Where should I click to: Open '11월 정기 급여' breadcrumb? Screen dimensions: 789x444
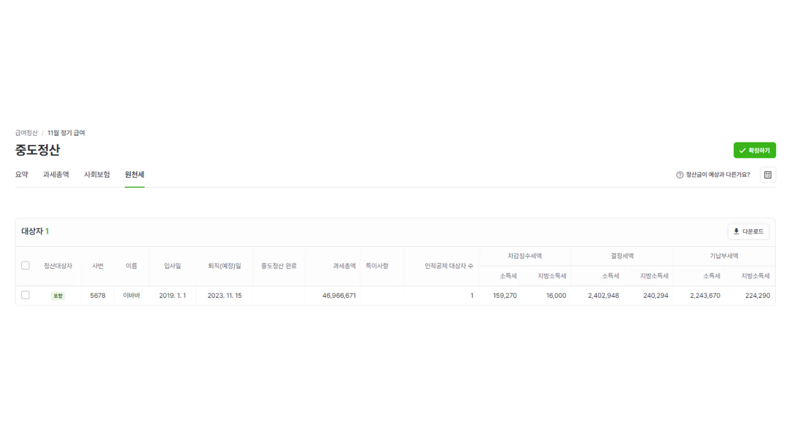[x=66, y=133]
